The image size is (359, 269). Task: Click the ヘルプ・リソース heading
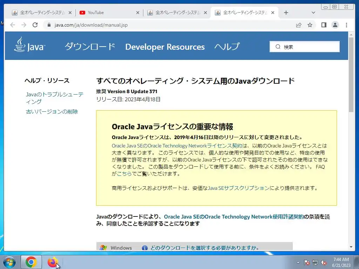47,81
